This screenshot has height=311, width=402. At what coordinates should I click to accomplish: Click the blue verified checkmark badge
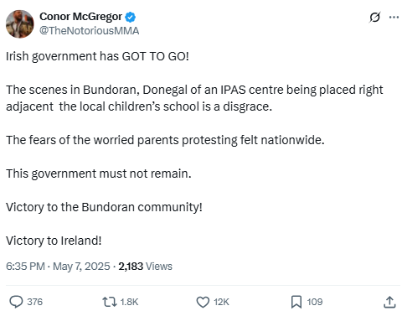tap(130, 17)
